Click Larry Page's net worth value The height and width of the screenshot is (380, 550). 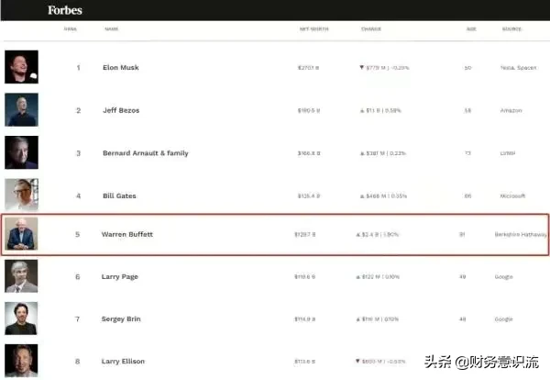point(305,277)
